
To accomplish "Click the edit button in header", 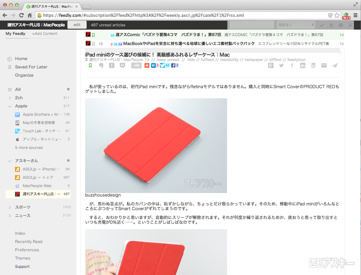I will 77,25.
